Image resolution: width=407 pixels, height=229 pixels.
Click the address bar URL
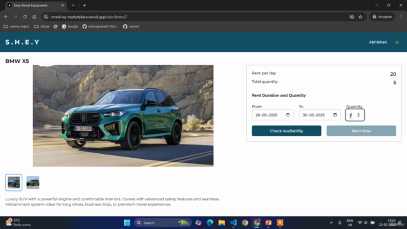(x=89, y=17)
